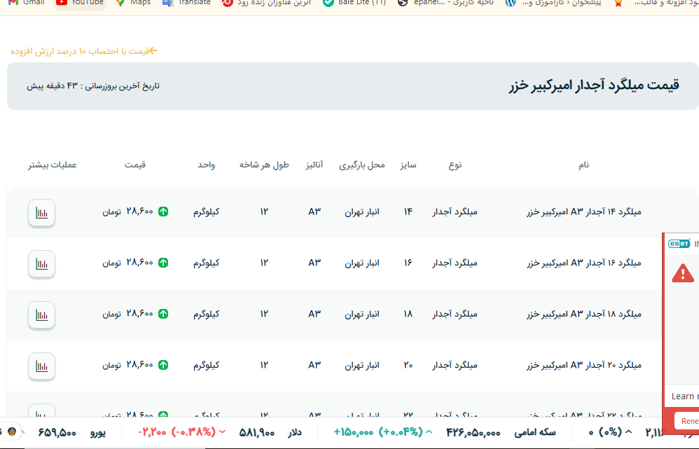Open میلگرد ۱۴ آجدار A۳ امیرکبیر خزر product
The height and width of the screenshot is (449, 699).
pos(583,212)
